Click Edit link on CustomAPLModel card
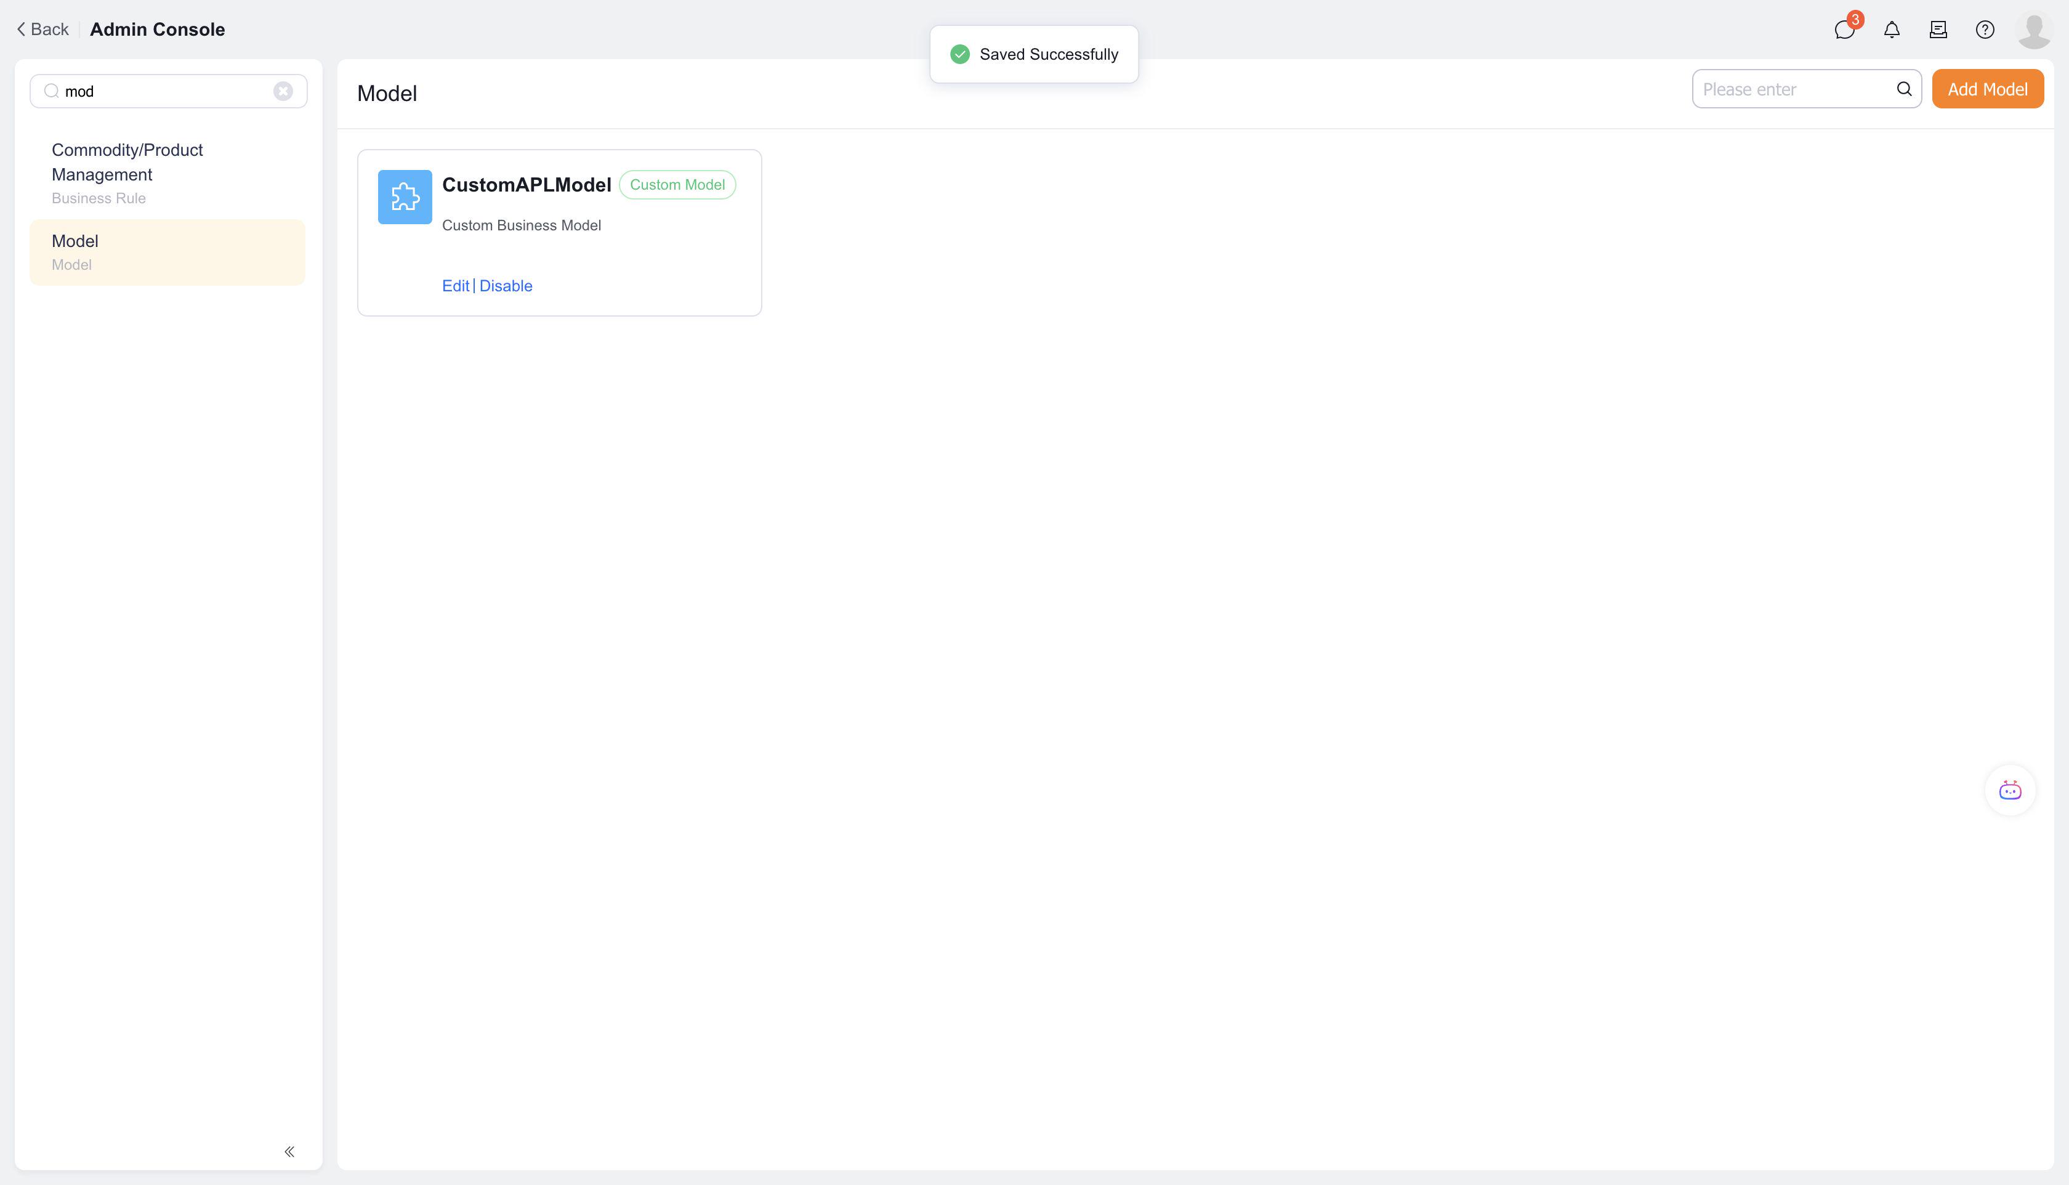The image size is (2069, 1185). click(x=455, y=286)
